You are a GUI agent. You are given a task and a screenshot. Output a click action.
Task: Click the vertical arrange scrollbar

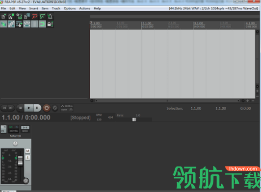258,59
